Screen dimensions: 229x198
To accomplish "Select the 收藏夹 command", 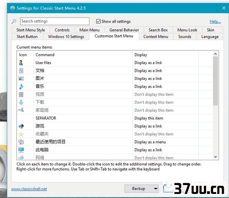I will point(42,134).
